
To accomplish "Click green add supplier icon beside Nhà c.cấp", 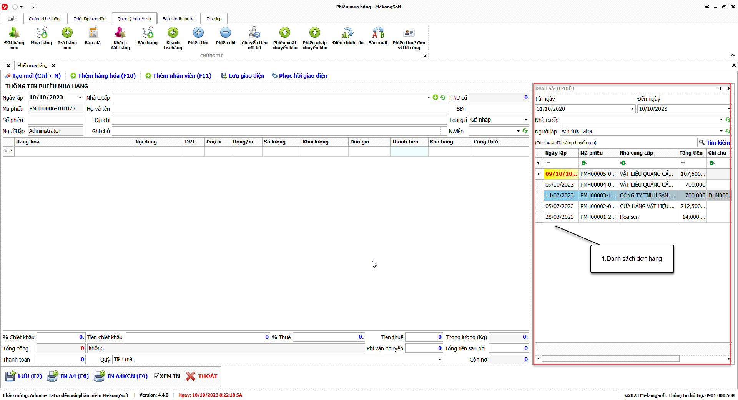I will [435, 98].
